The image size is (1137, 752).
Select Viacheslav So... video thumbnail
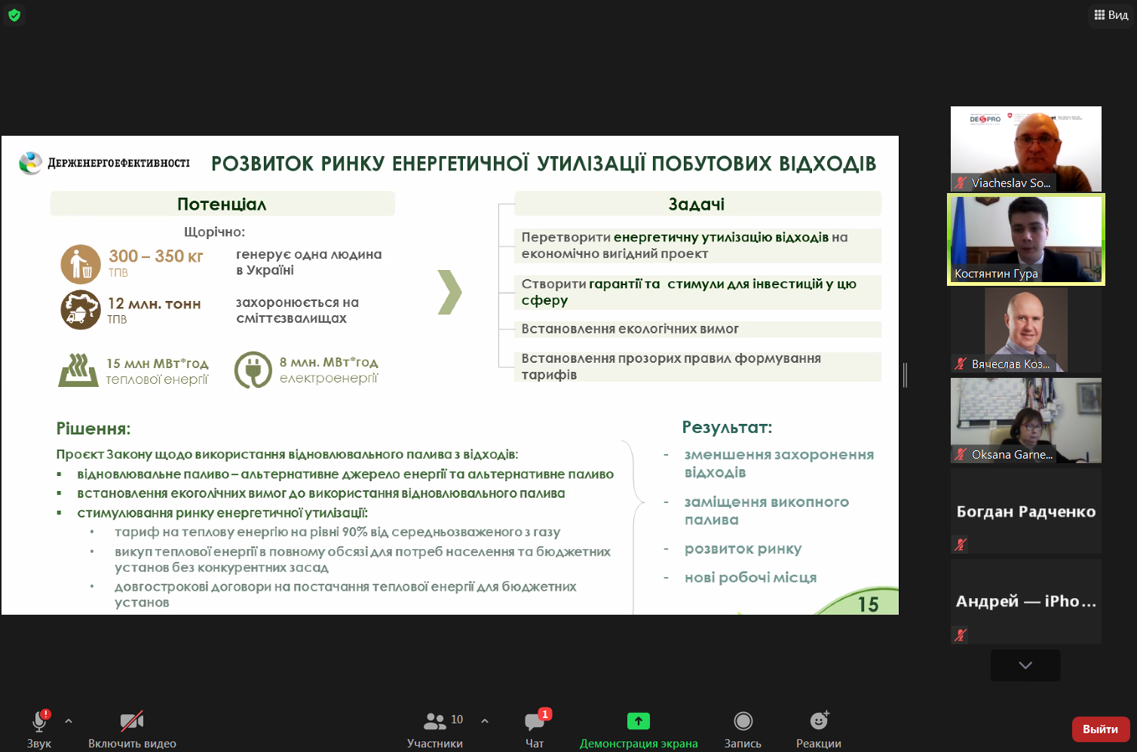(1025, 148)
